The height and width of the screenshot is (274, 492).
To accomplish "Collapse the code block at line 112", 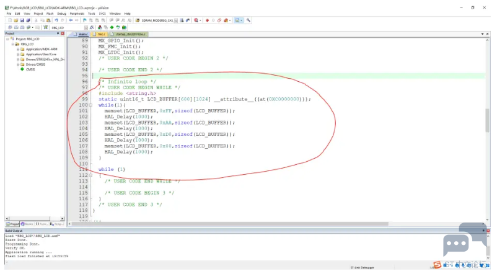I will click(90, 175).
